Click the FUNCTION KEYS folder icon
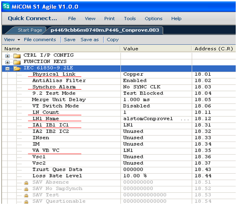 [17, 62]
